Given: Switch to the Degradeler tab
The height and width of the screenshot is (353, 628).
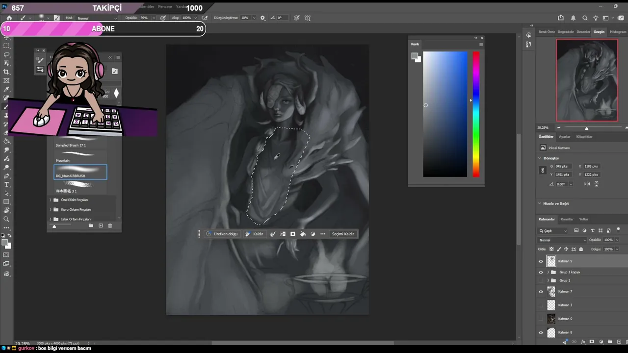Looking at the screenshot, I should [566, 32].
